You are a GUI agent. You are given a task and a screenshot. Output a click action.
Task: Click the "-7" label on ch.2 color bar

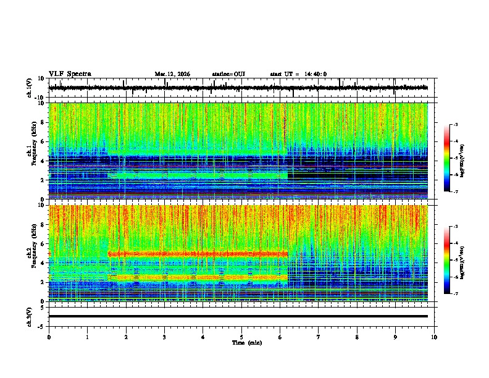pos(455,293)
